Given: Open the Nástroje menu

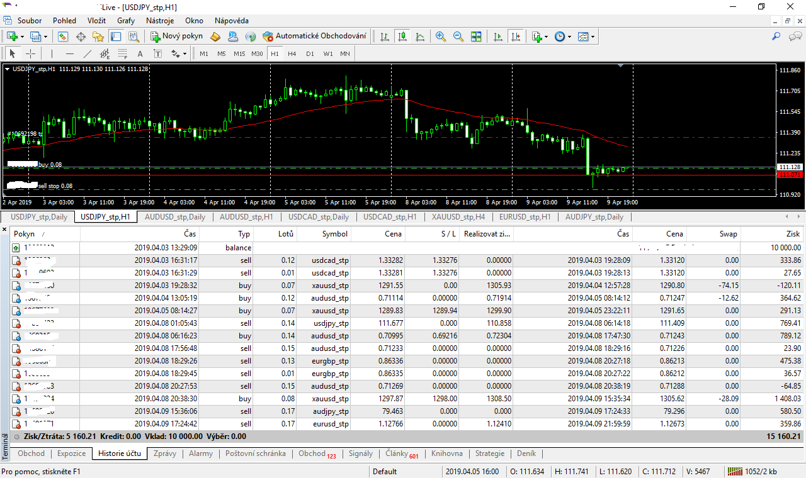Looking at the screenshot, I should [x=159, y=21].
